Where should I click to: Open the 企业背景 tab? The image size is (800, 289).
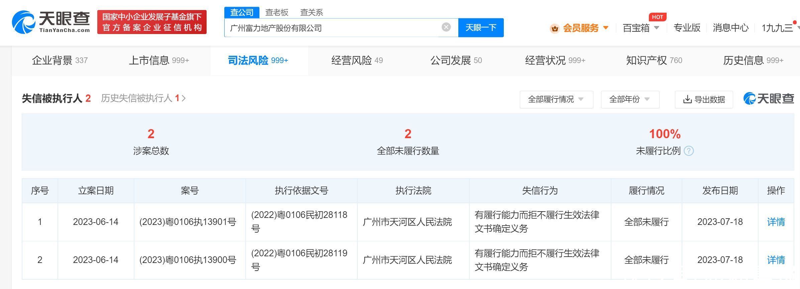click(x=60, y=60)
